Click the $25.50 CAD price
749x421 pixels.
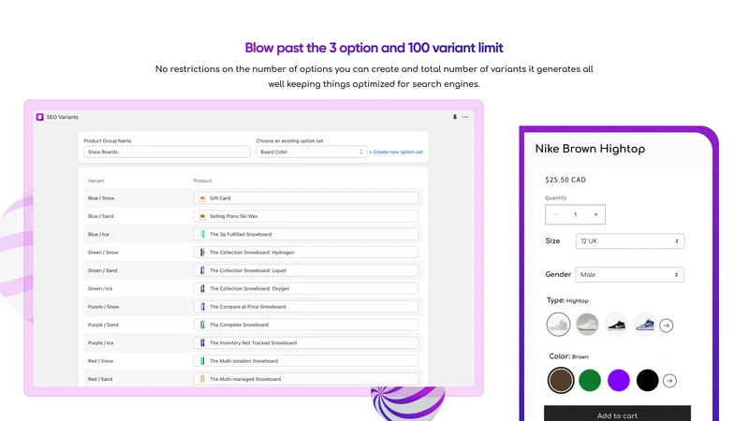click(565, 180)
